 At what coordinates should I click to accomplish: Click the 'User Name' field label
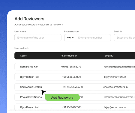(20, 31)
